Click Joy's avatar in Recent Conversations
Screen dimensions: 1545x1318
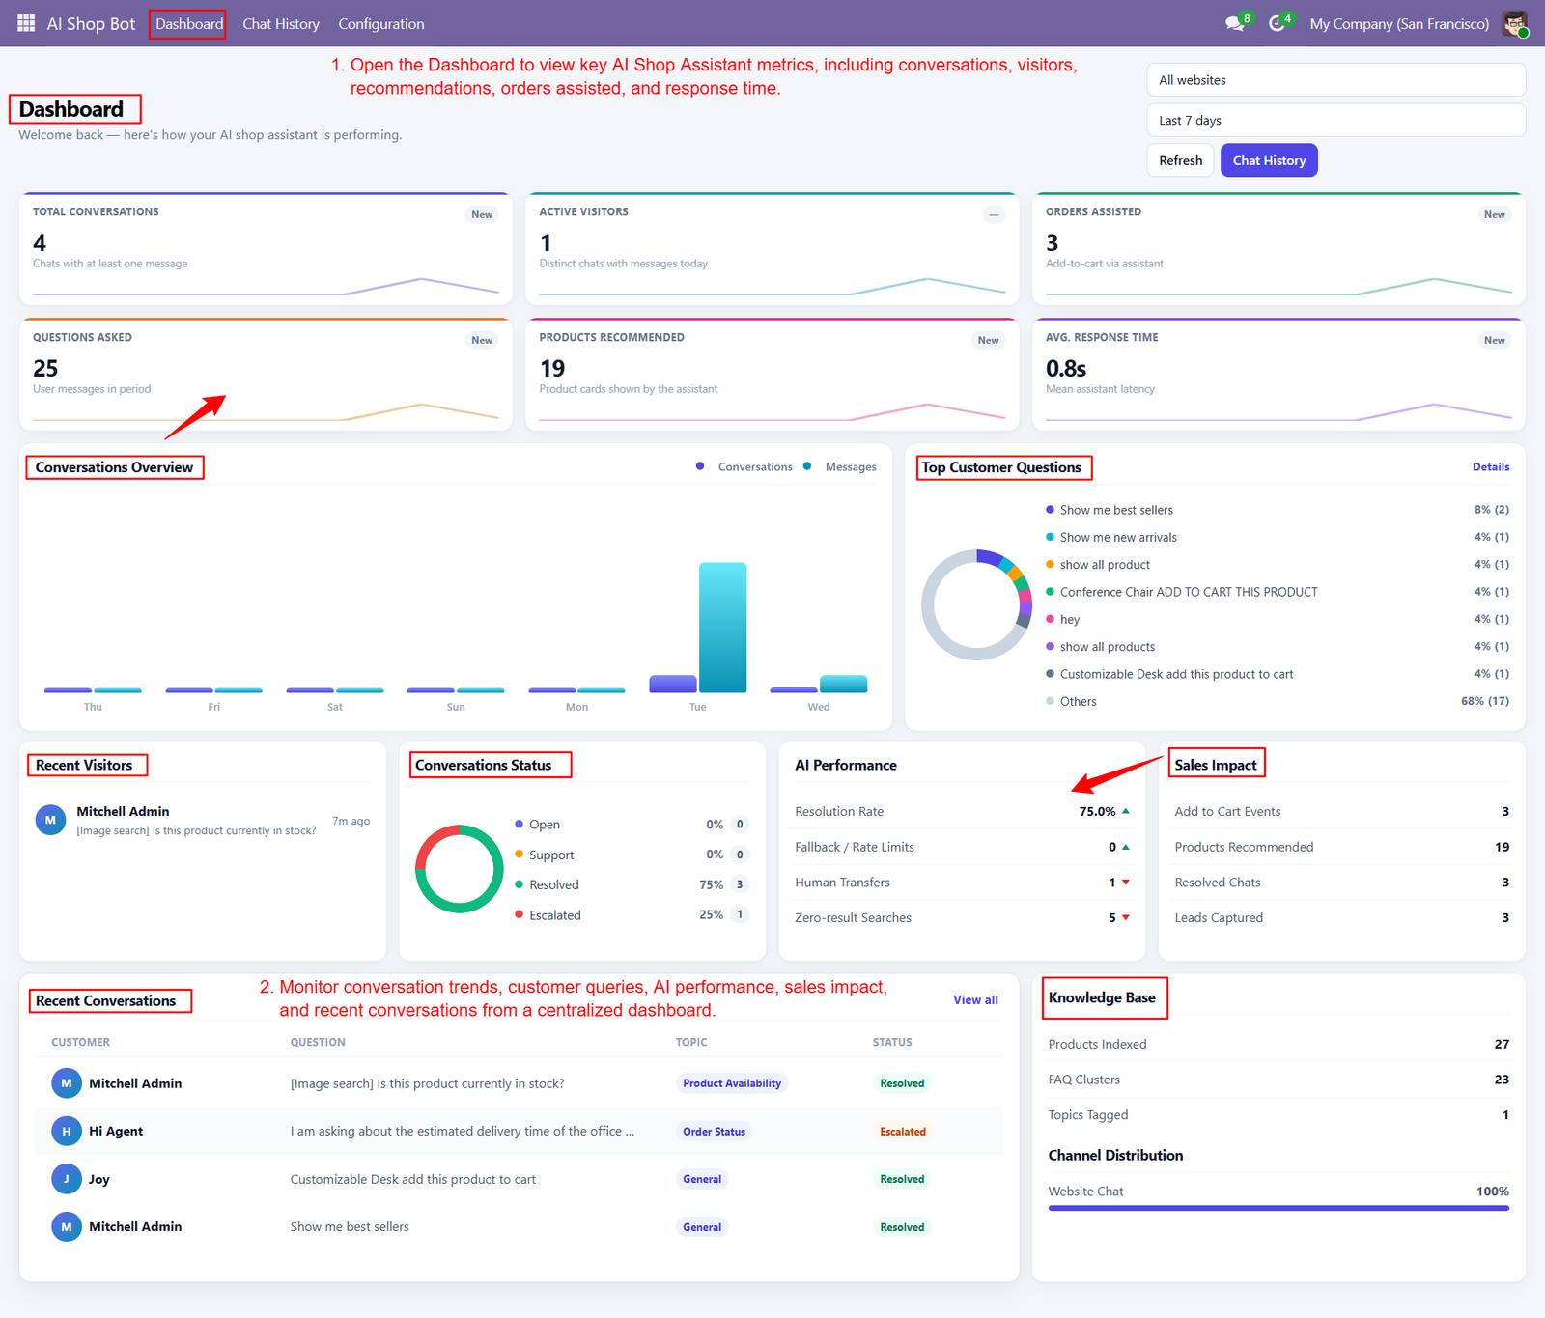tap(67, 1179)
